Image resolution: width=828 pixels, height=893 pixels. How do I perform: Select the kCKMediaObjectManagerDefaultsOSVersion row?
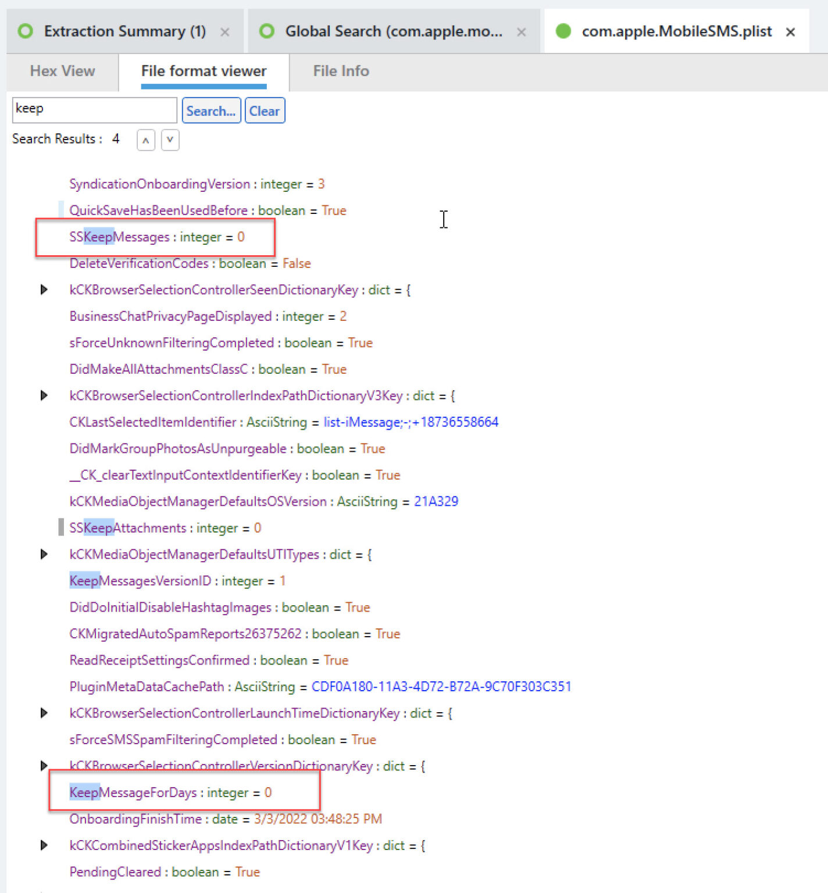tap(264, 502)
